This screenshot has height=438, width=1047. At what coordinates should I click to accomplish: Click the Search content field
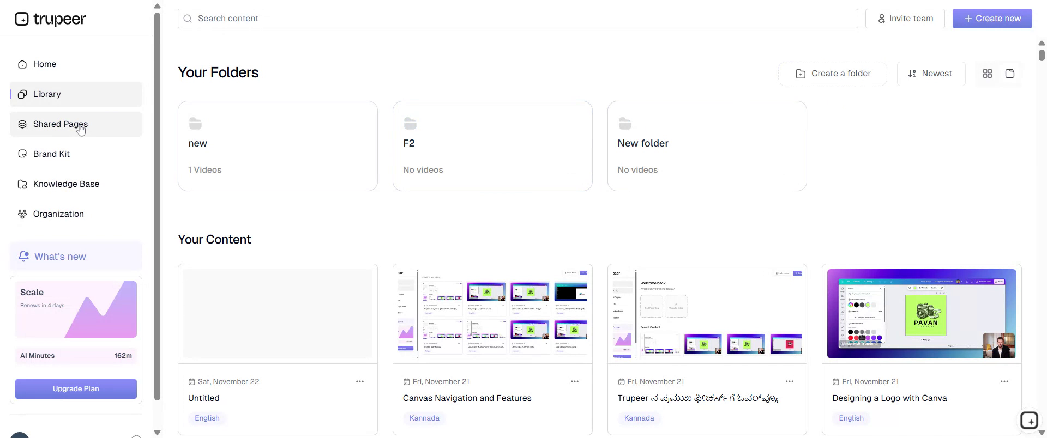point(518,19)
